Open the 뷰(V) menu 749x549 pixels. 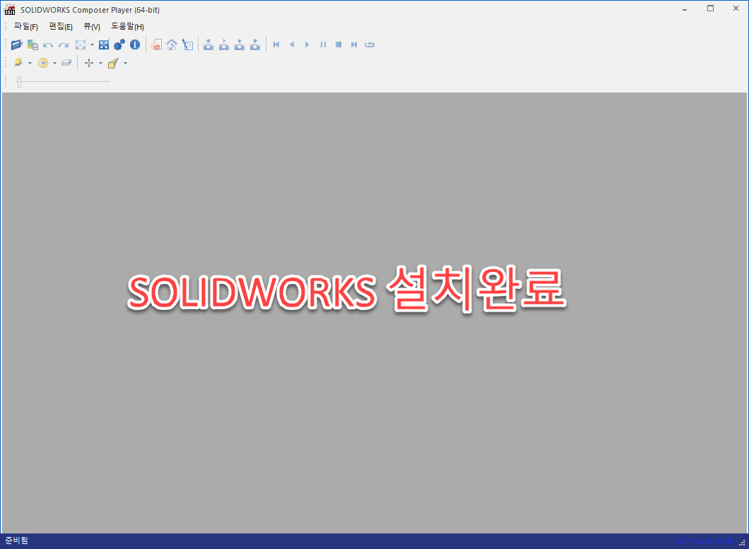click(x=92, y=26)
